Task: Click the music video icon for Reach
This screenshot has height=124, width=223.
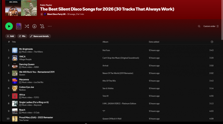Action: coord(20,113)
